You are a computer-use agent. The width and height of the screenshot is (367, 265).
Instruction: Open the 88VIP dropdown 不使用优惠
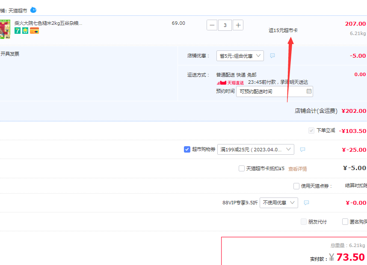(x=279, y=203)
